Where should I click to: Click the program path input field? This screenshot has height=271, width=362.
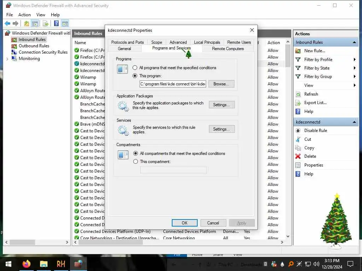pyautogui.click(x=173, y=84)
